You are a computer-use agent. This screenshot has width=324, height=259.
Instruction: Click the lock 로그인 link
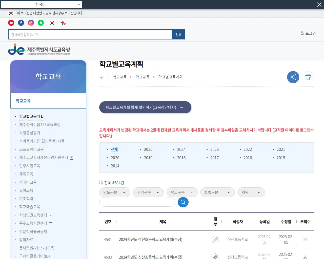[308, 33]
